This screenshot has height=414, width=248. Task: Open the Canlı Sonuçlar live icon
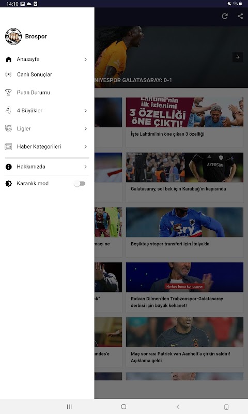click(x=8, y=75)
